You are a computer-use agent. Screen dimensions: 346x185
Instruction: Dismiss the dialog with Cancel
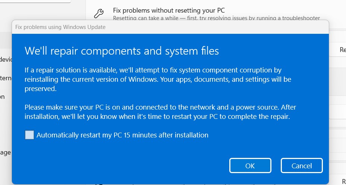(x=302, y=166)
